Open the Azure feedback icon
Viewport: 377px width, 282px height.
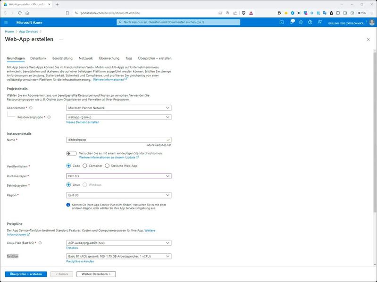[319, 22]
